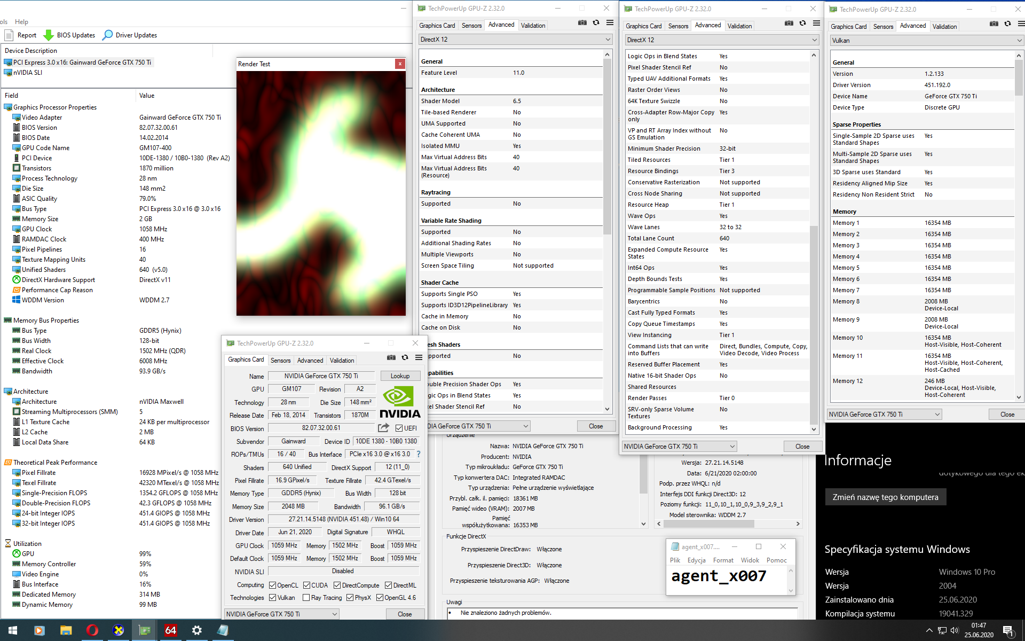Image resolution: width=1025 pixels, height=641 pixels.
Task: Click camera icon in the Vulkan GPU-Z window
Action: tap(994, 24)
